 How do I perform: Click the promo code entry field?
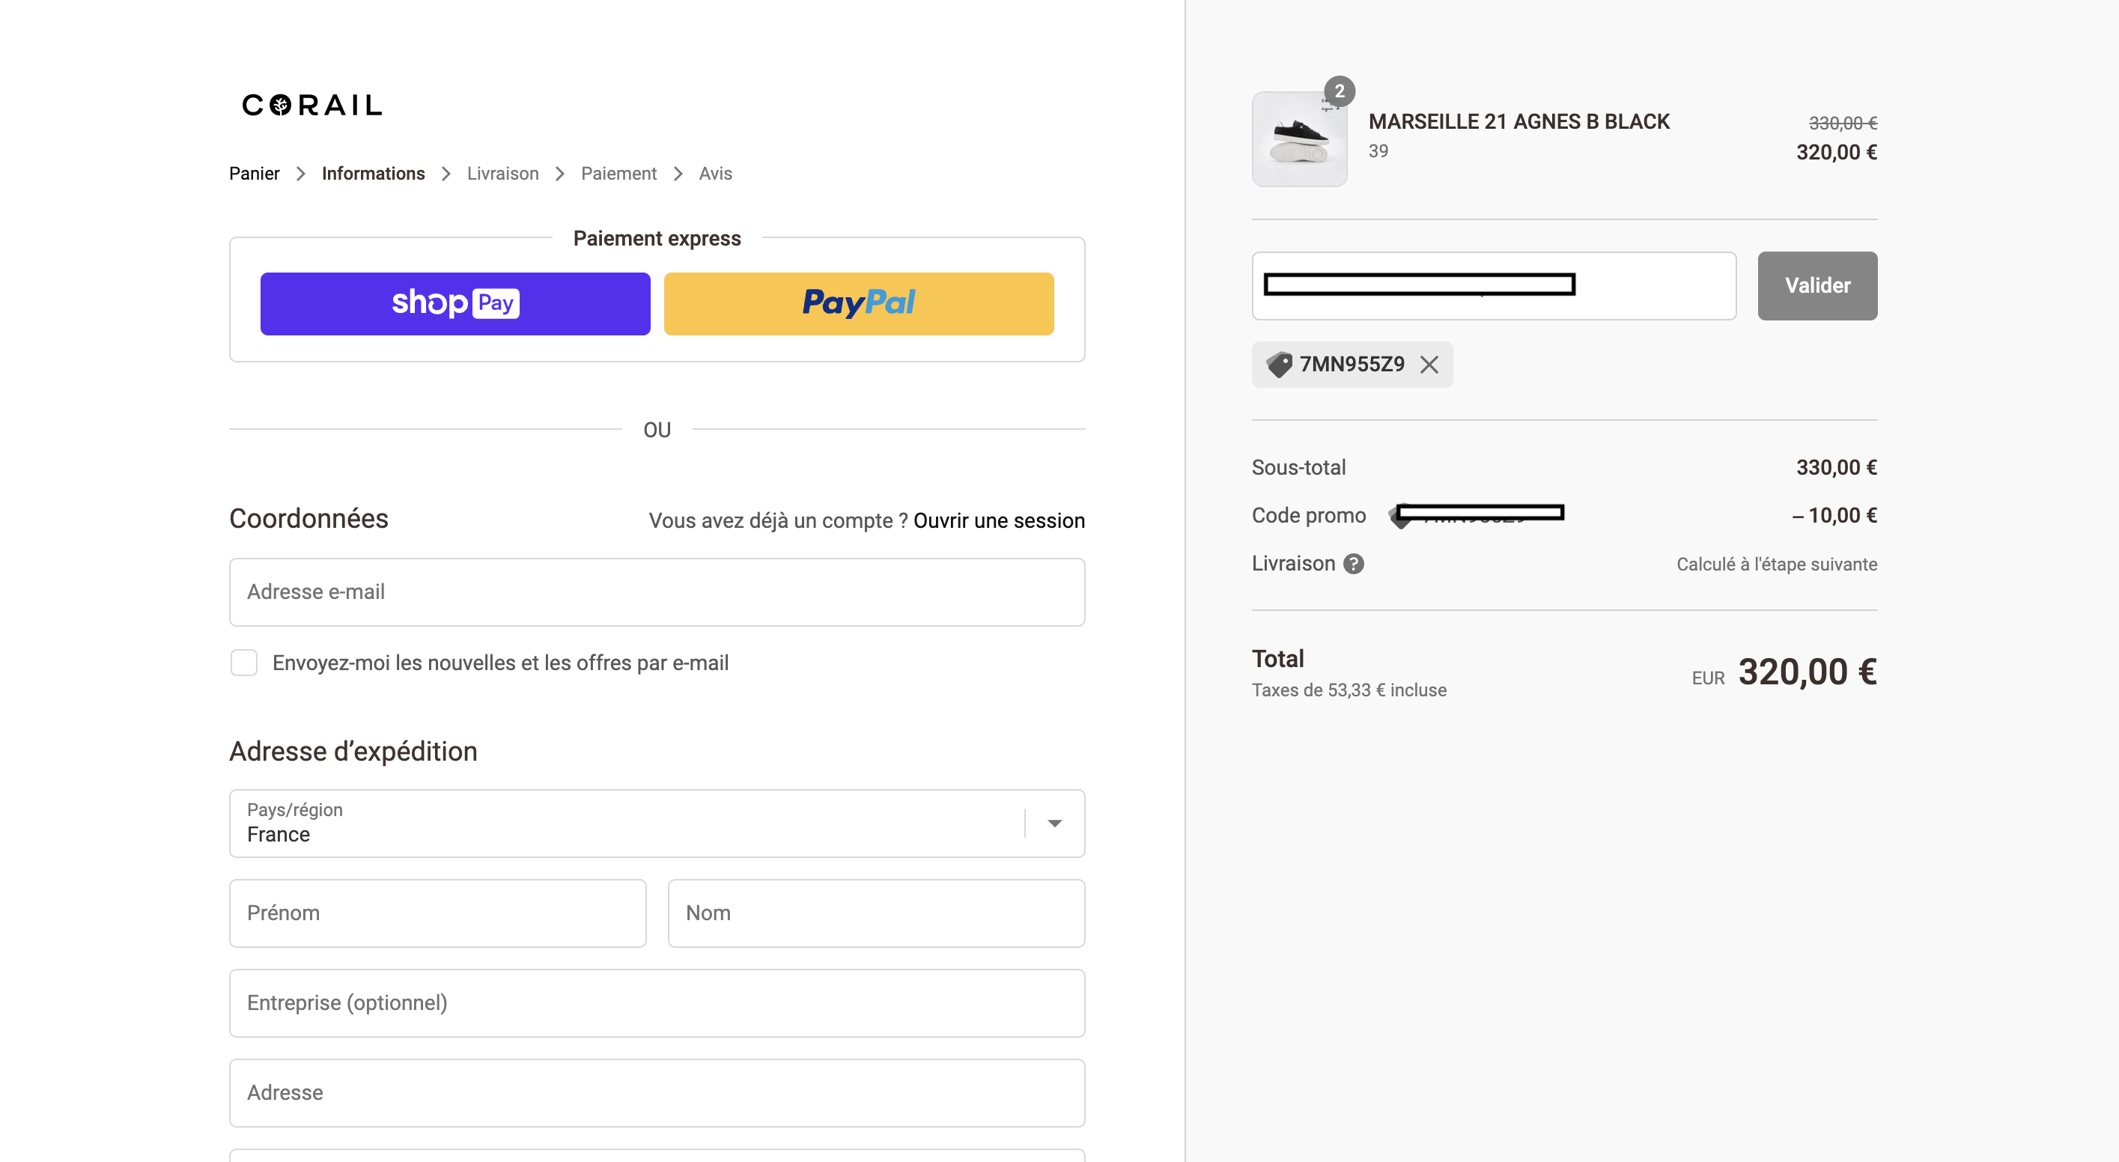coord(1493,285)
